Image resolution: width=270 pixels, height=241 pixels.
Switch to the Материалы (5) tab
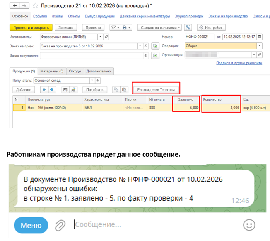pyautogui.click(x=52, y=71)
